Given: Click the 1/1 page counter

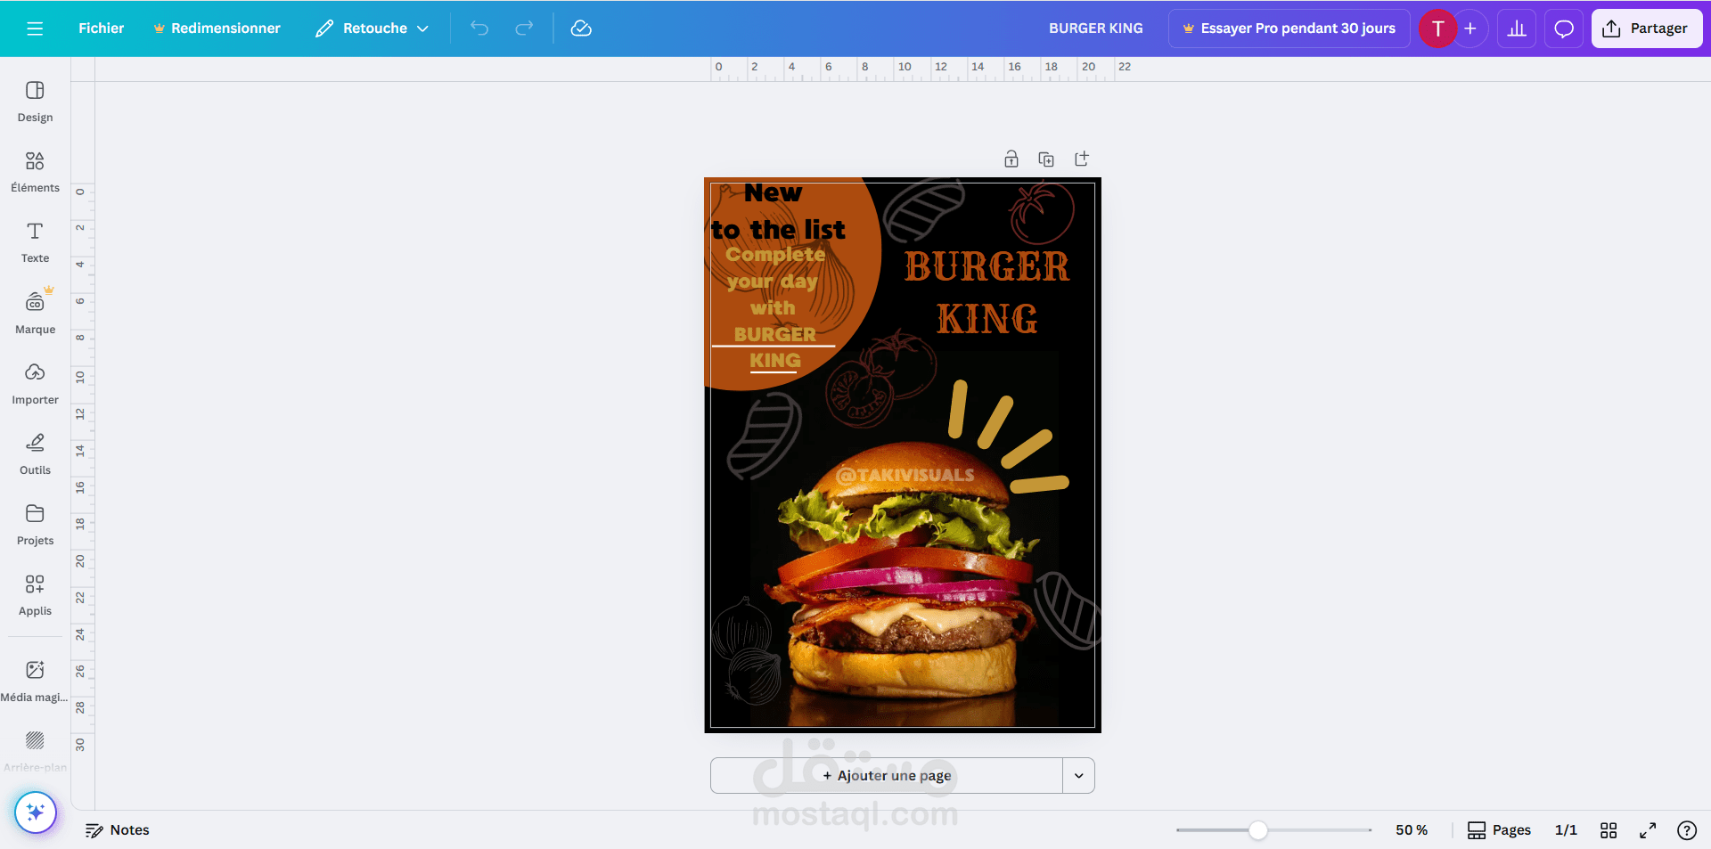Looking at the screenshot, I should tap(1566, 830).
